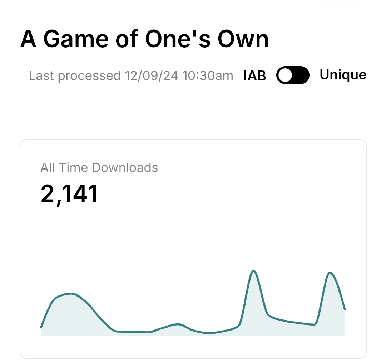Click the Unique label
The image size is (386, 362).
[x=343, y=75]
